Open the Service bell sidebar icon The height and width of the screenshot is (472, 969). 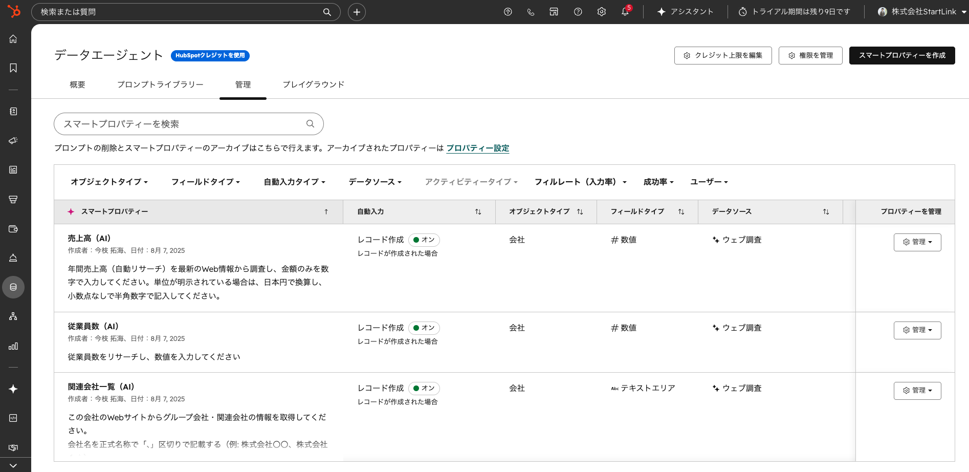point(13,258)
